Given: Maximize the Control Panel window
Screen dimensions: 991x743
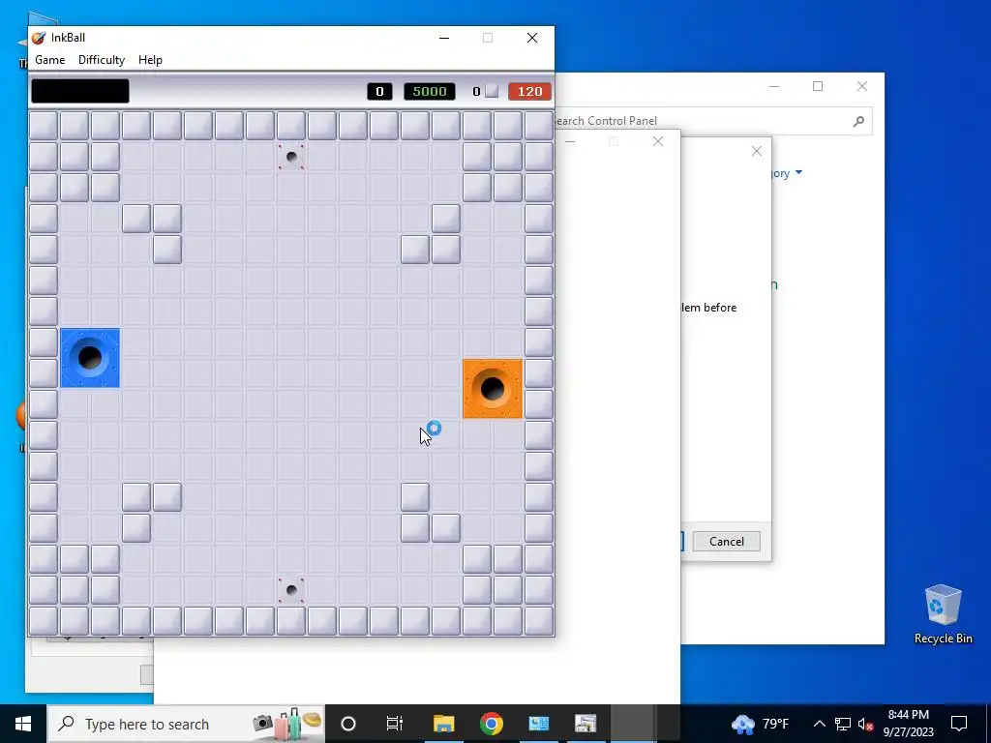Looking at the screenshot, I should point(818,86).
